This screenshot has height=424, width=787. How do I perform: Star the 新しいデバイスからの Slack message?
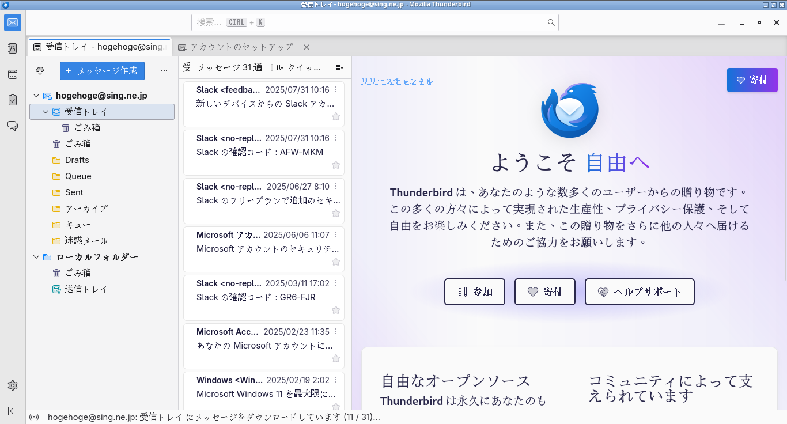(336, 116)
